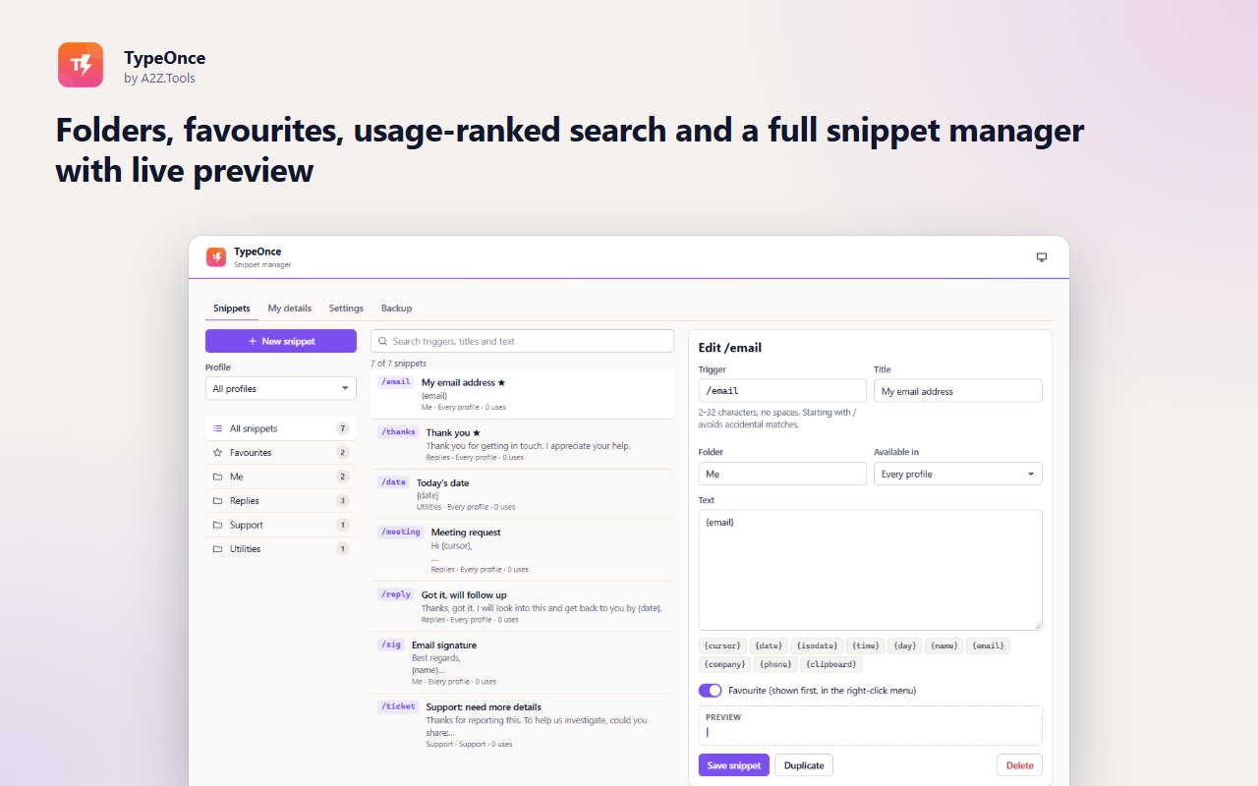Go to the Settings tab
Viewport: 1258px width, 786px height.
point(346,309)
